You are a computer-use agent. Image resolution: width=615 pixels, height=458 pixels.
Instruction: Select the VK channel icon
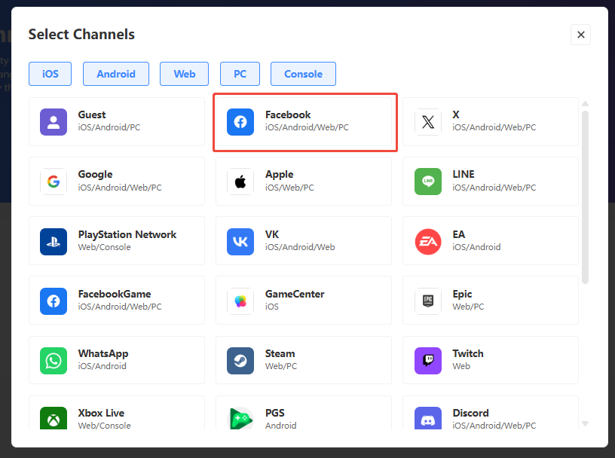click(240, 241)
